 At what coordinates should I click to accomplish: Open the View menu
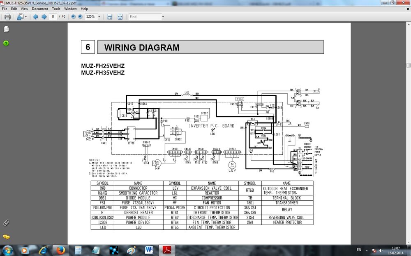tap(24, 9)
